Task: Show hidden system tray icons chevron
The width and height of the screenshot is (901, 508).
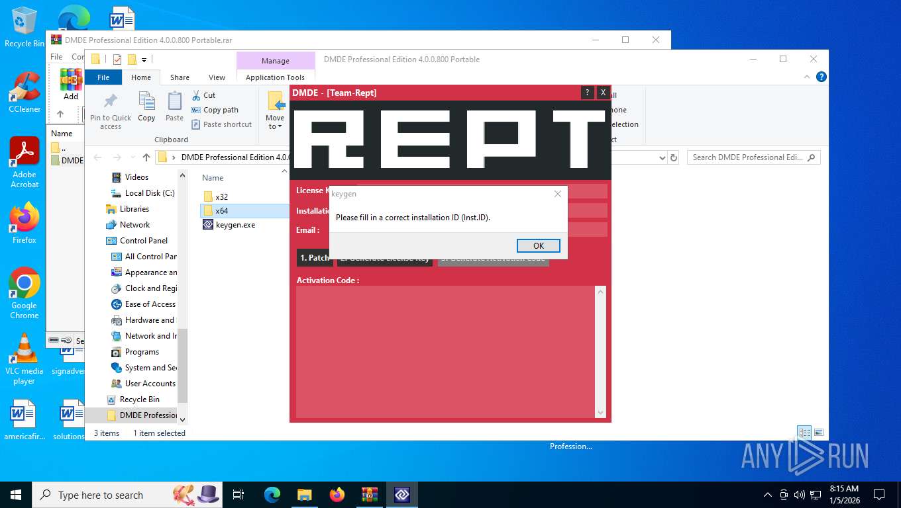Action: point(768,495)
